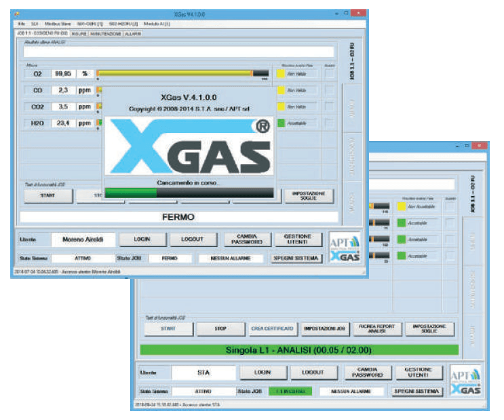Click the yellow CO2 result indicator in front window

pos(281,107)
